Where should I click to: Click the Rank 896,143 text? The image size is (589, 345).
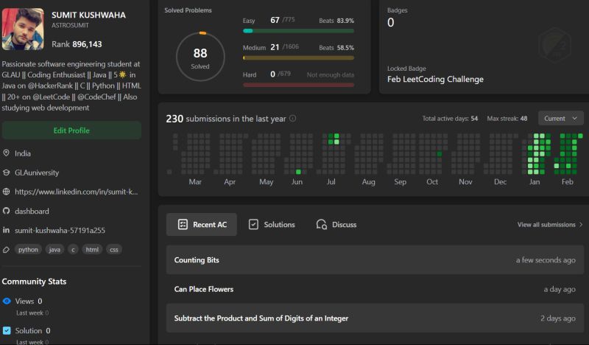[x=77, y=44]
